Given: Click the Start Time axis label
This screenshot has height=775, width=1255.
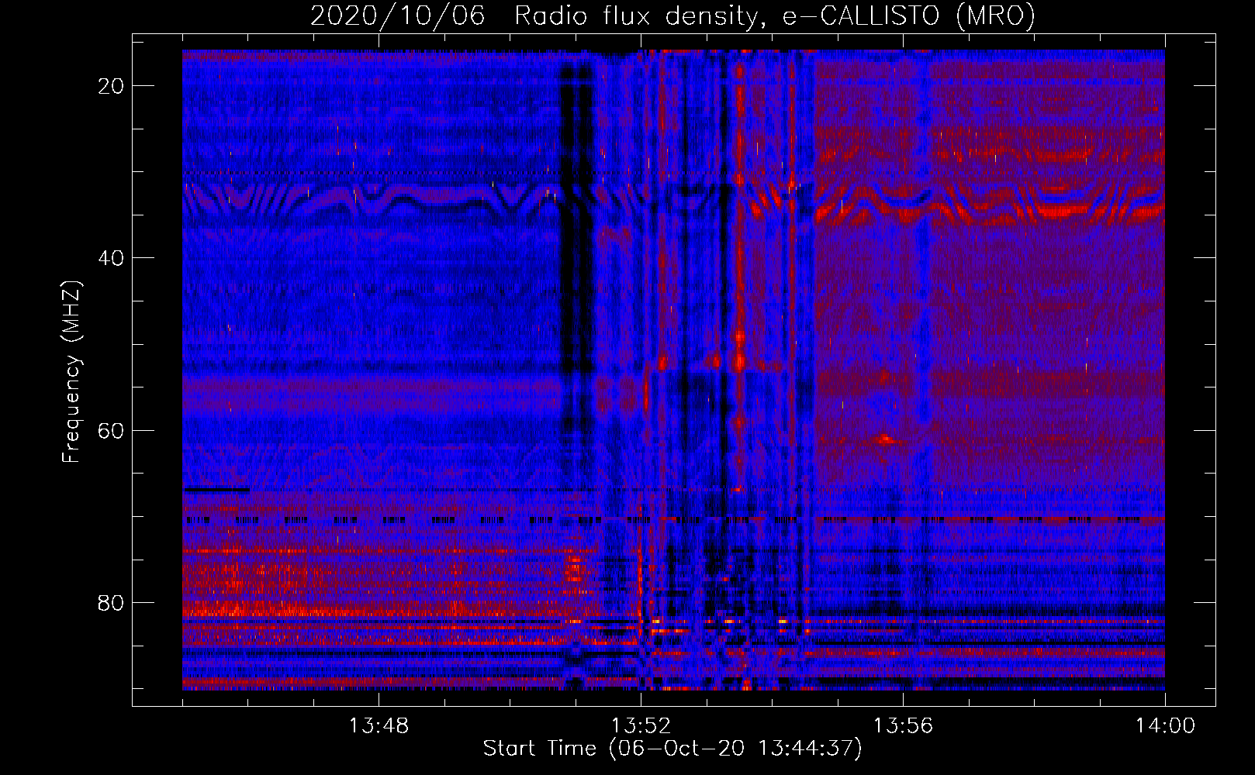Looking at the screenshot, I should [x=672, y=748].
